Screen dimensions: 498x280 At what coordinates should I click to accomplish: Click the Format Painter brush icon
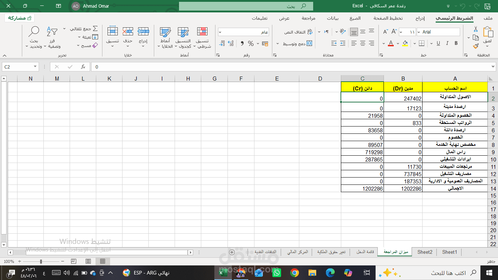pos(476,46)
